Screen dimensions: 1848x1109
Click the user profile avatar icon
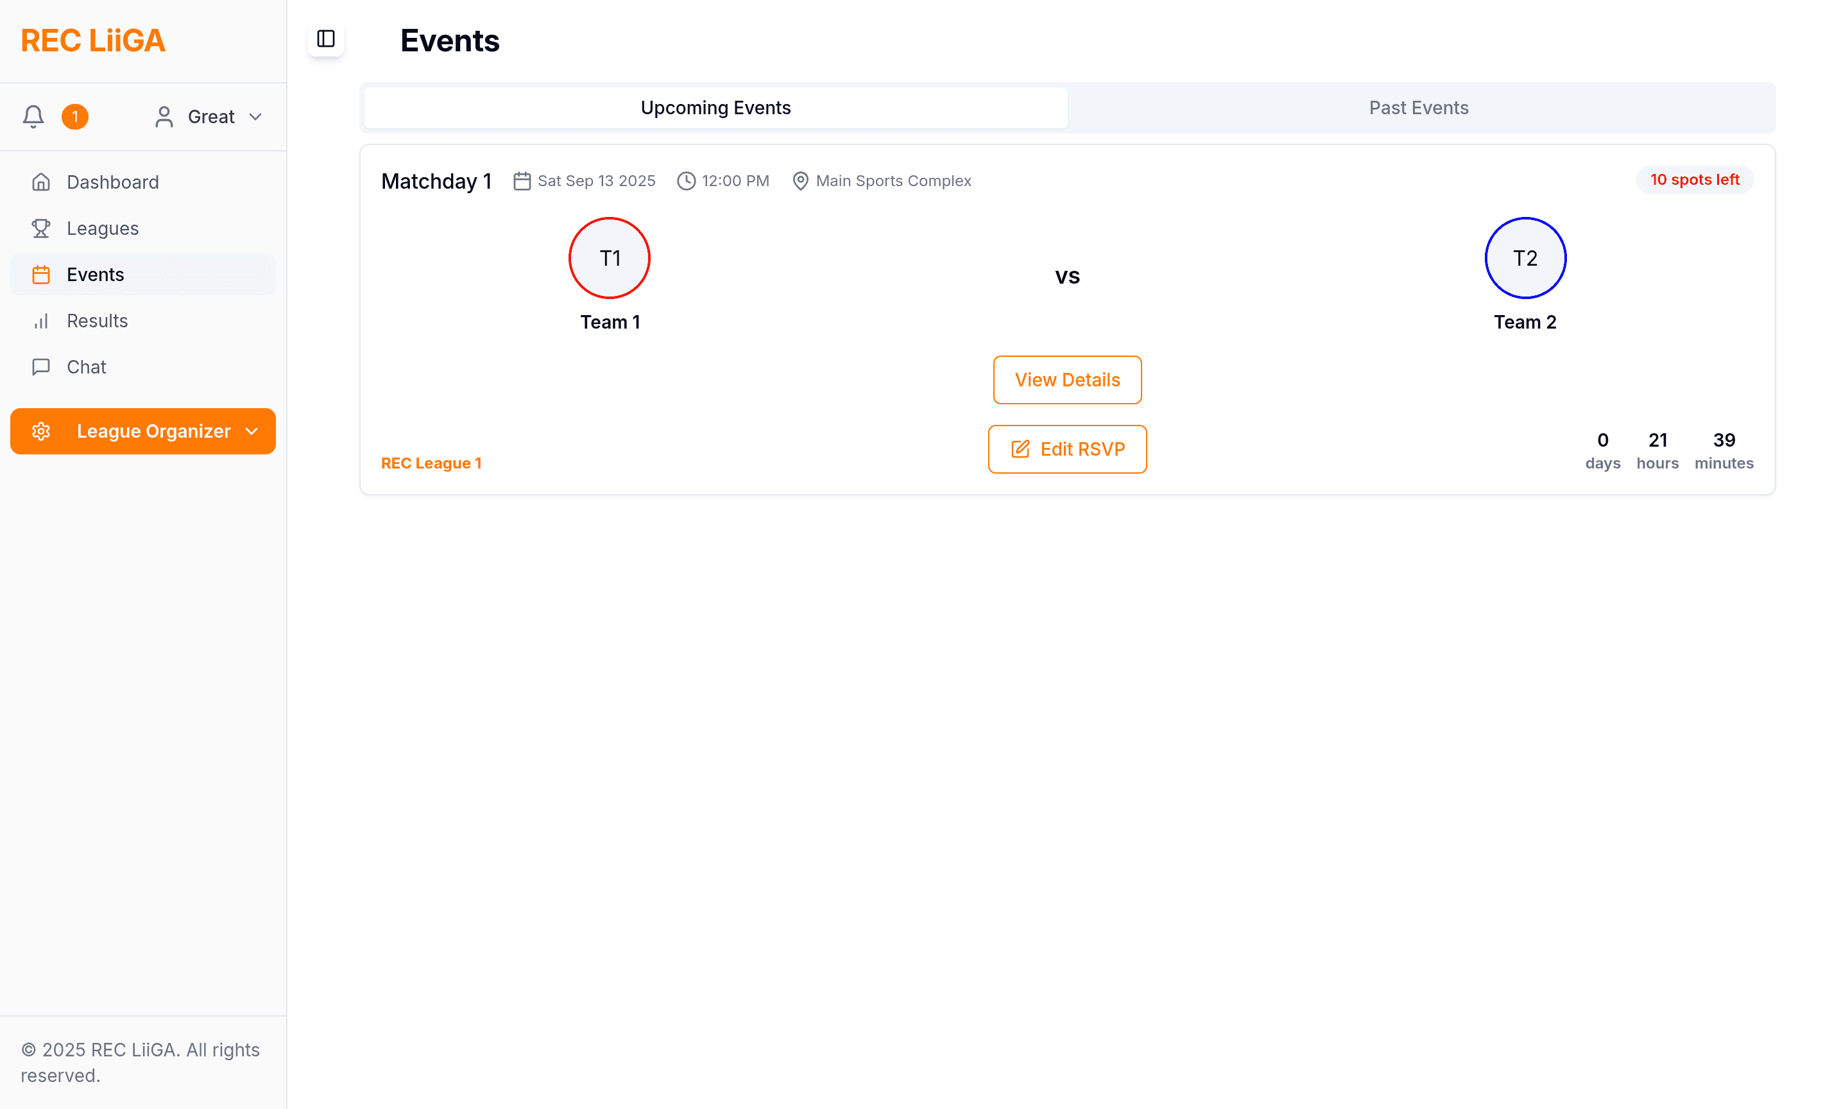point(164,117)
